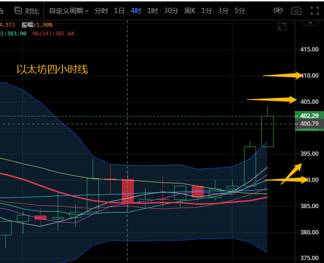Enter fullscreen mode with corner-brackets icon
324x263 pixels.
pos(315,11)
